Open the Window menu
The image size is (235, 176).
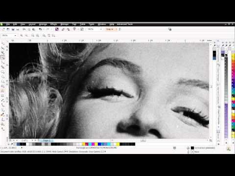[102, 24]
